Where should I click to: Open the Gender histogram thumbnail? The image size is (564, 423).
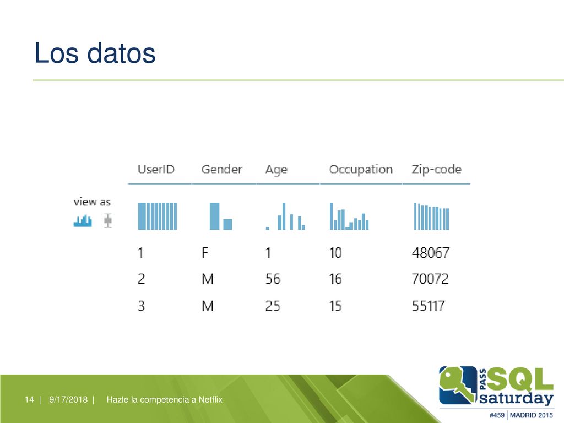(x=221, y=216)
